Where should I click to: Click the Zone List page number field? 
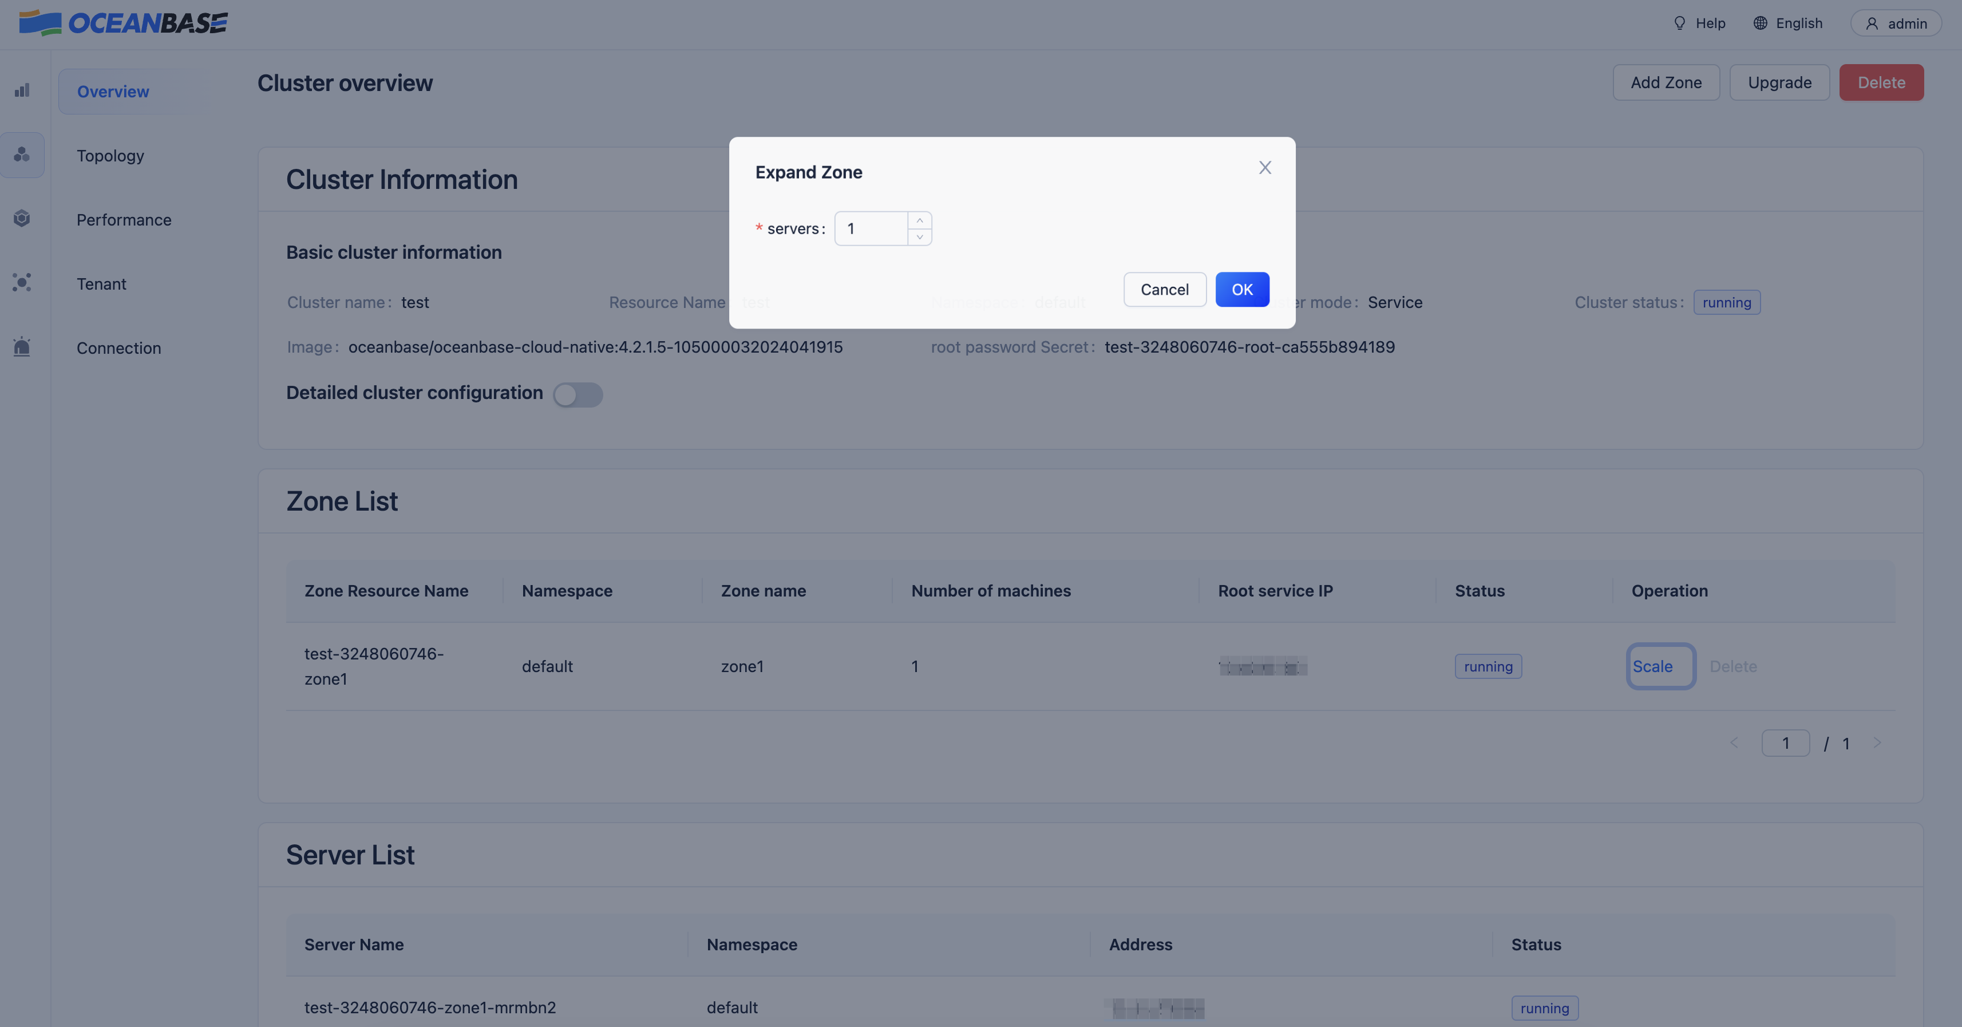1785,743
